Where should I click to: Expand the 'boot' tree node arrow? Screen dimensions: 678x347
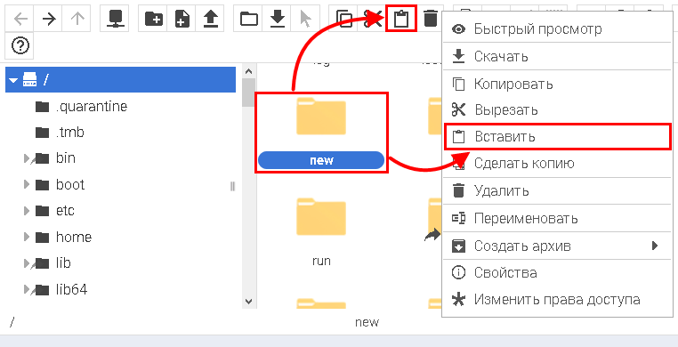click(27, 184)
